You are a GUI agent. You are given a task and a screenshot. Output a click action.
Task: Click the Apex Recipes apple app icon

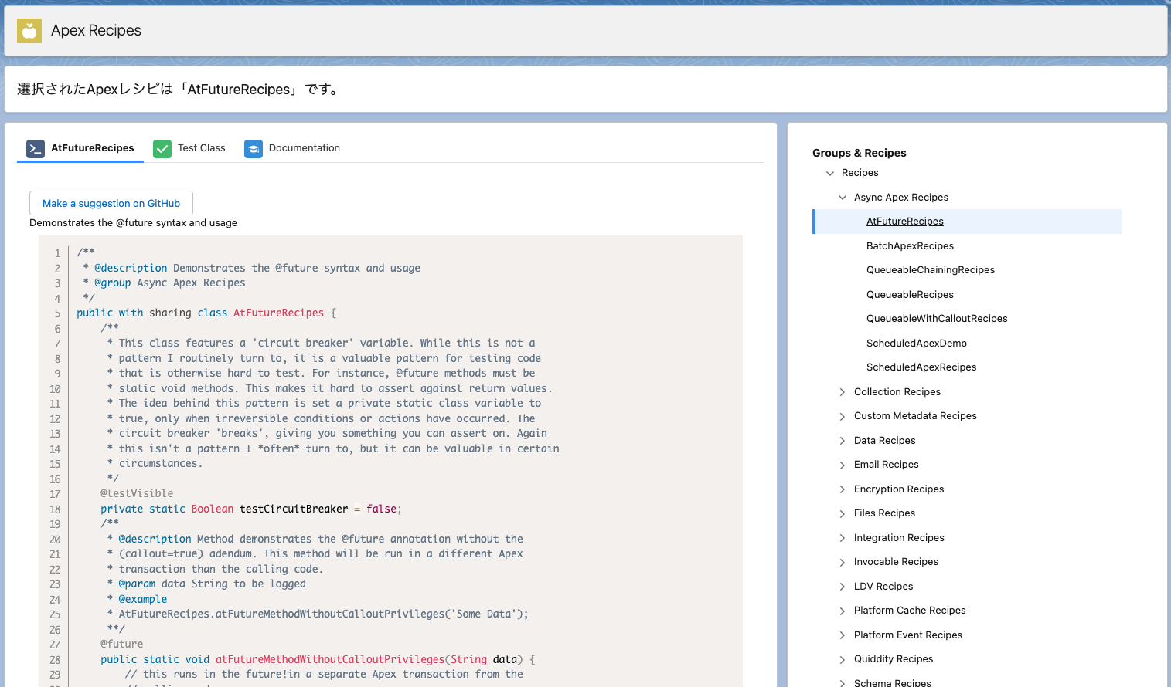29,31
